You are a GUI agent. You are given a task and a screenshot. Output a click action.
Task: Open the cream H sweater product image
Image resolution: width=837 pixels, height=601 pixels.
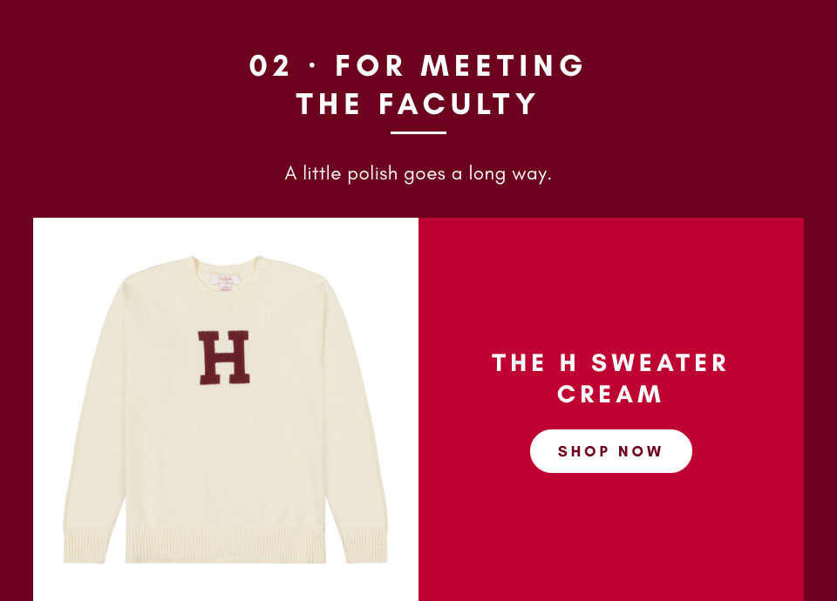point(226,409)
